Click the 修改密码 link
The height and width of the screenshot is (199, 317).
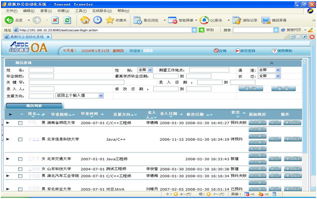[245, 51]
